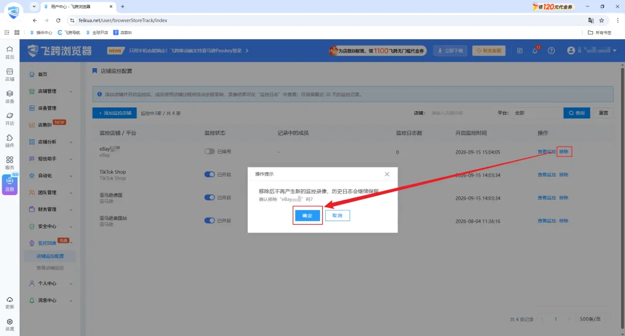Open the 插件 puzzle icon

[10, 141]
